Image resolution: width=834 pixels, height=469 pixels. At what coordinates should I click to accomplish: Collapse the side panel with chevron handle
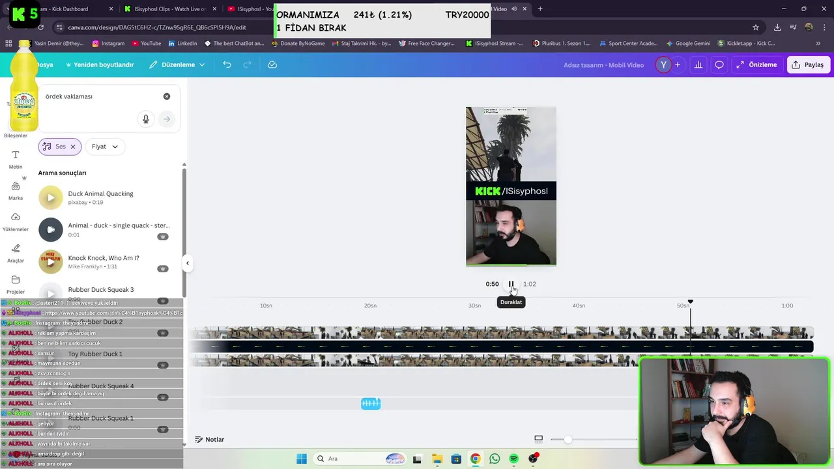coord(187,263)
